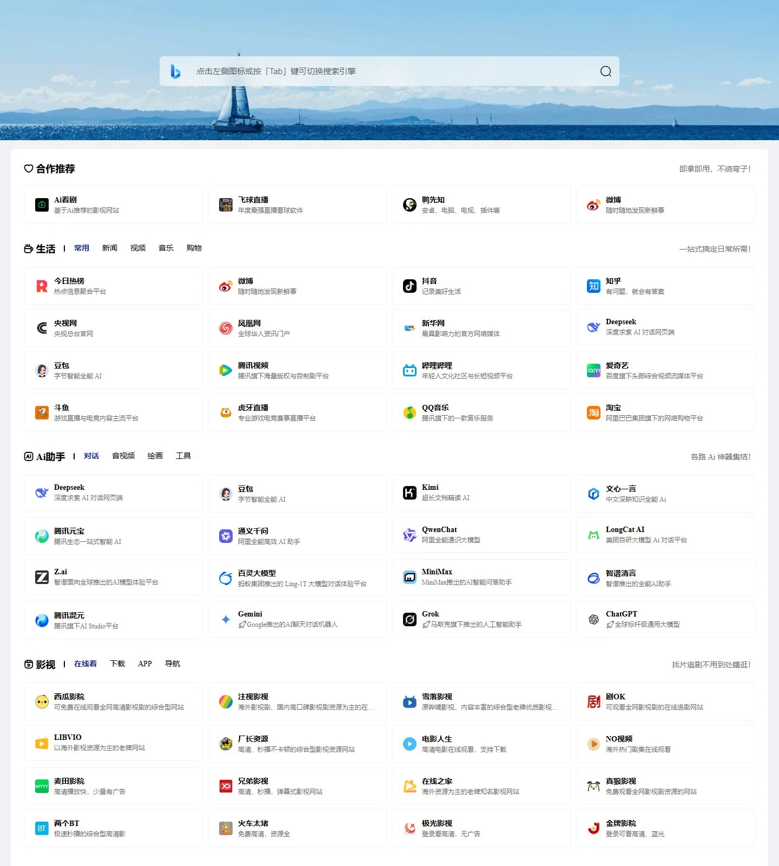779x866 pixels.
Task: Click the 文心一言 icon
Action: [x=593, y=494]
